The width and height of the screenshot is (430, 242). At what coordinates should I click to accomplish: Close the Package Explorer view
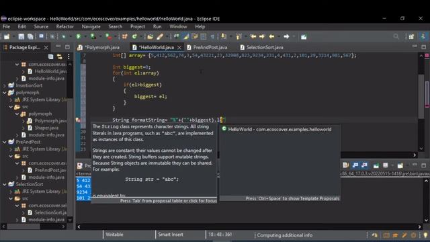pos(46,48)
